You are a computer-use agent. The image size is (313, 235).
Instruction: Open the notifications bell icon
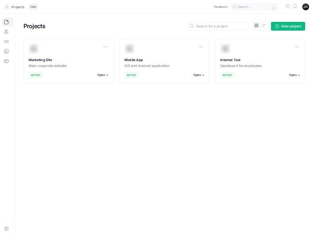(x=295, y=6)
